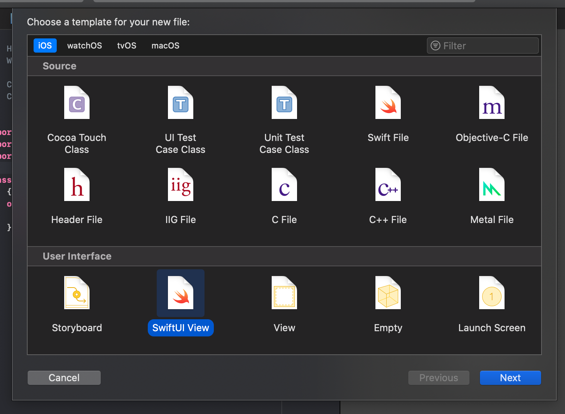Click the 'Header File' label
The width and height of the screenshot is (565, 414).
(77, 220)
